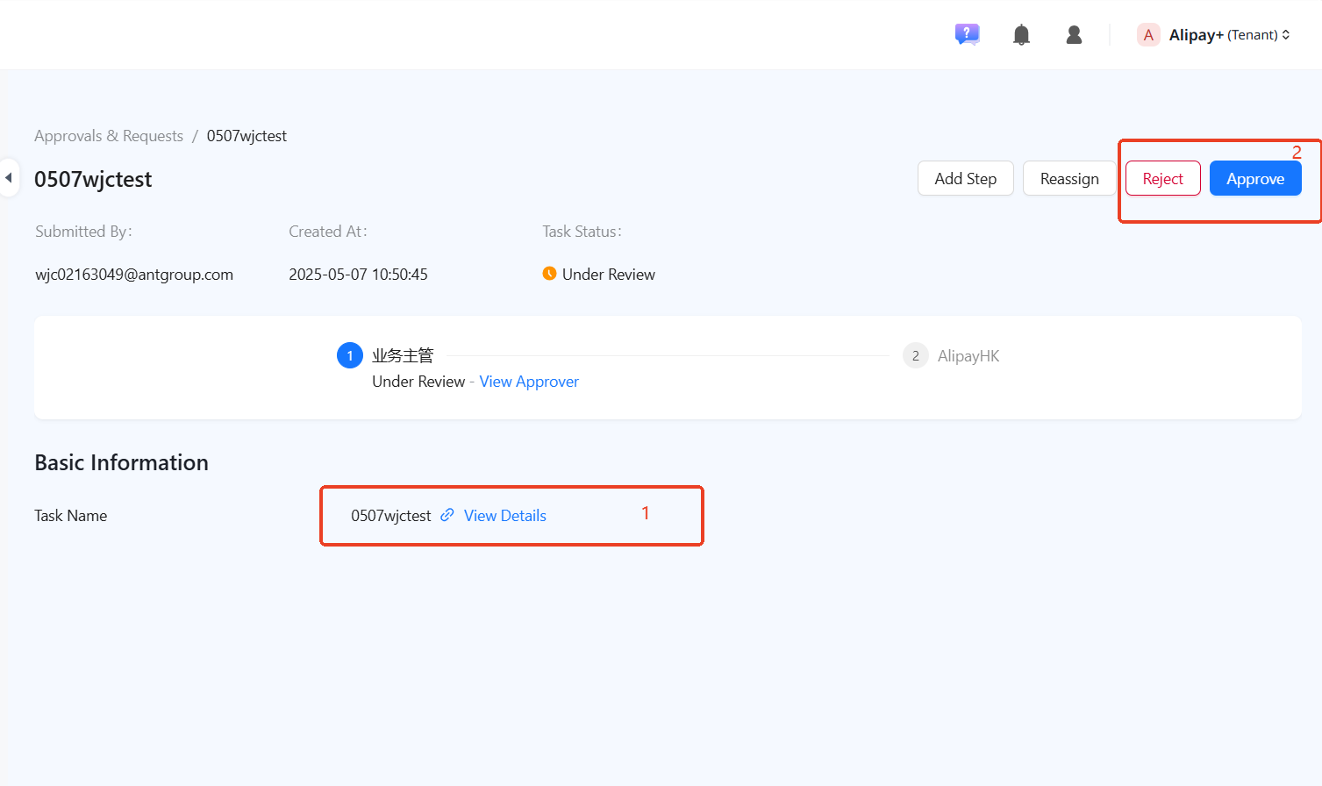This screenshot has width=1322, height=786.
Task: Click the 业务主管 step label
Action: click(403, 355)
